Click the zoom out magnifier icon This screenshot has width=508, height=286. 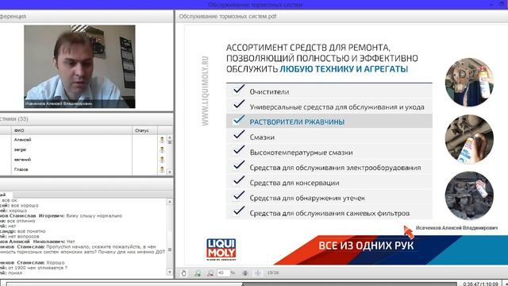pyautogui.click(x=210, y=273)
